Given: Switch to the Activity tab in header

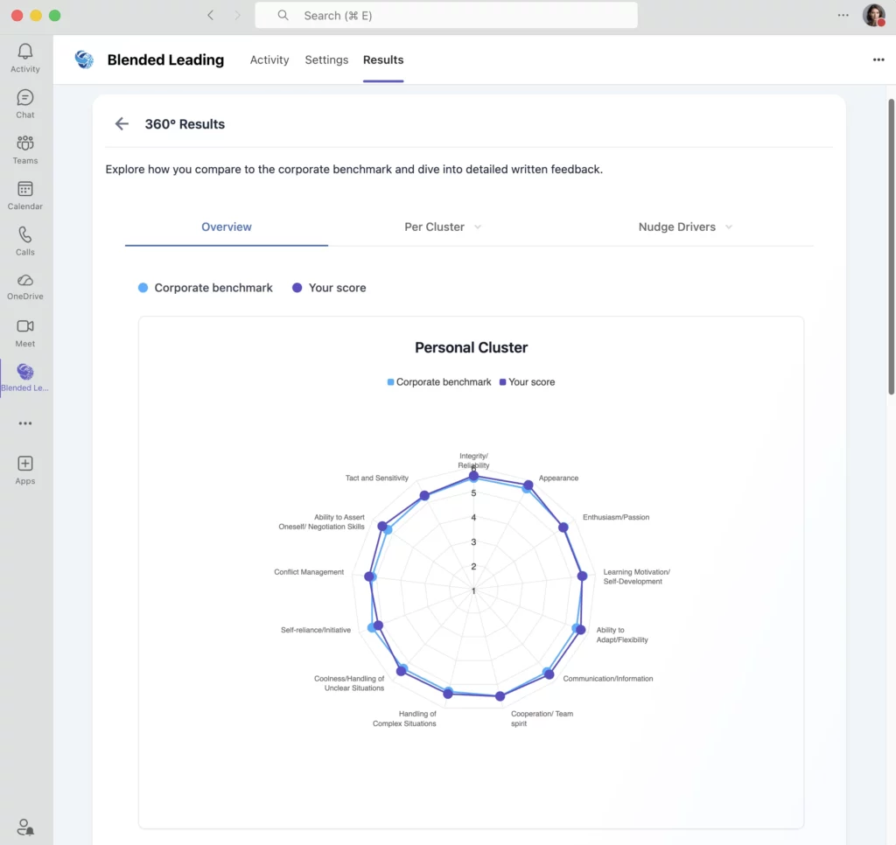Looking at the screenshot, I should click(x=269, y=59).
